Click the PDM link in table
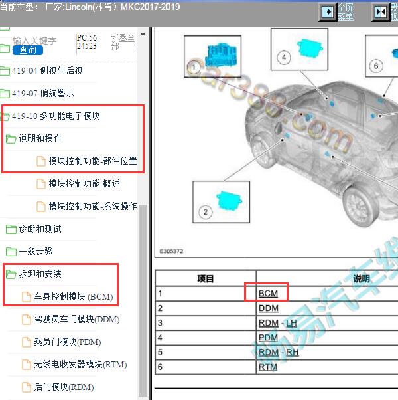398x400 pixels. pos(268,338)
